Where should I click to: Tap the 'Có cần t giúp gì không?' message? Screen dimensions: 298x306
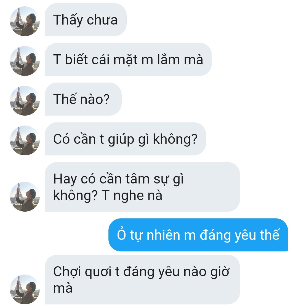coord(125,139)
